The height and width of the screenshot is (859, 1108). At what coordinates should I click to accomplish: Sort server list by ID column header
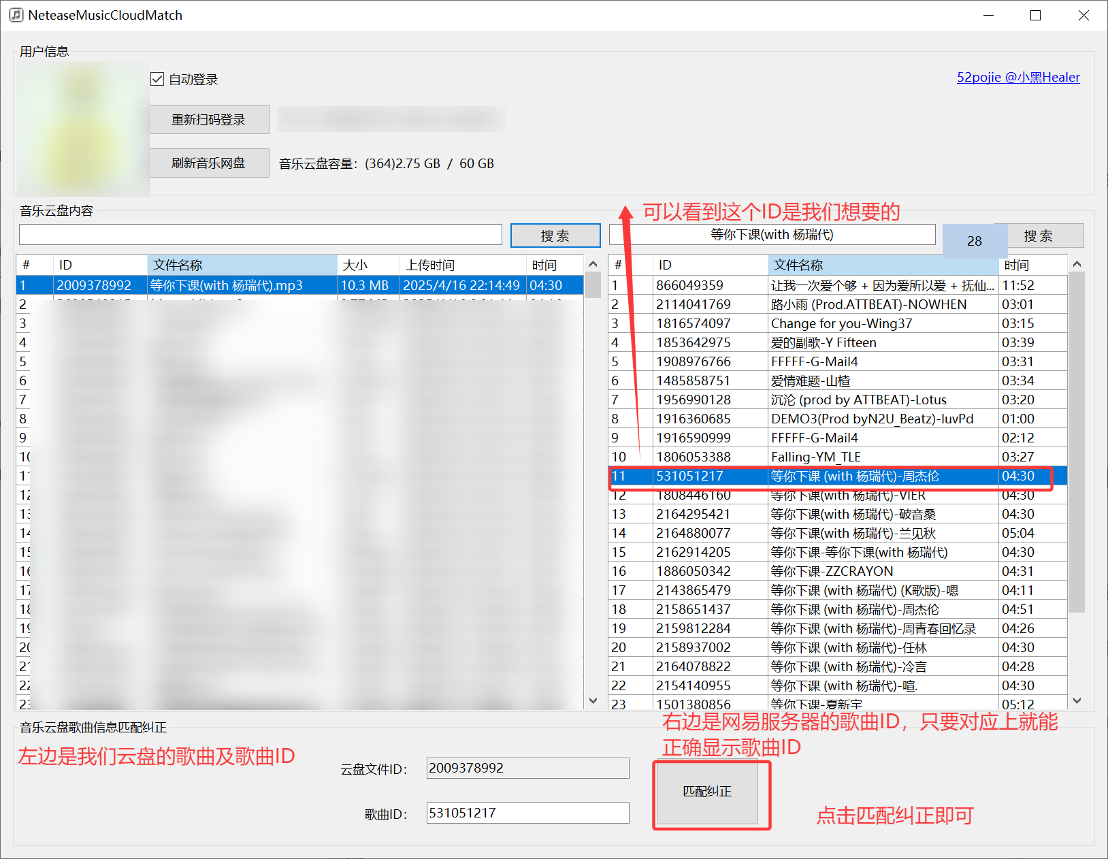[711, 265]
